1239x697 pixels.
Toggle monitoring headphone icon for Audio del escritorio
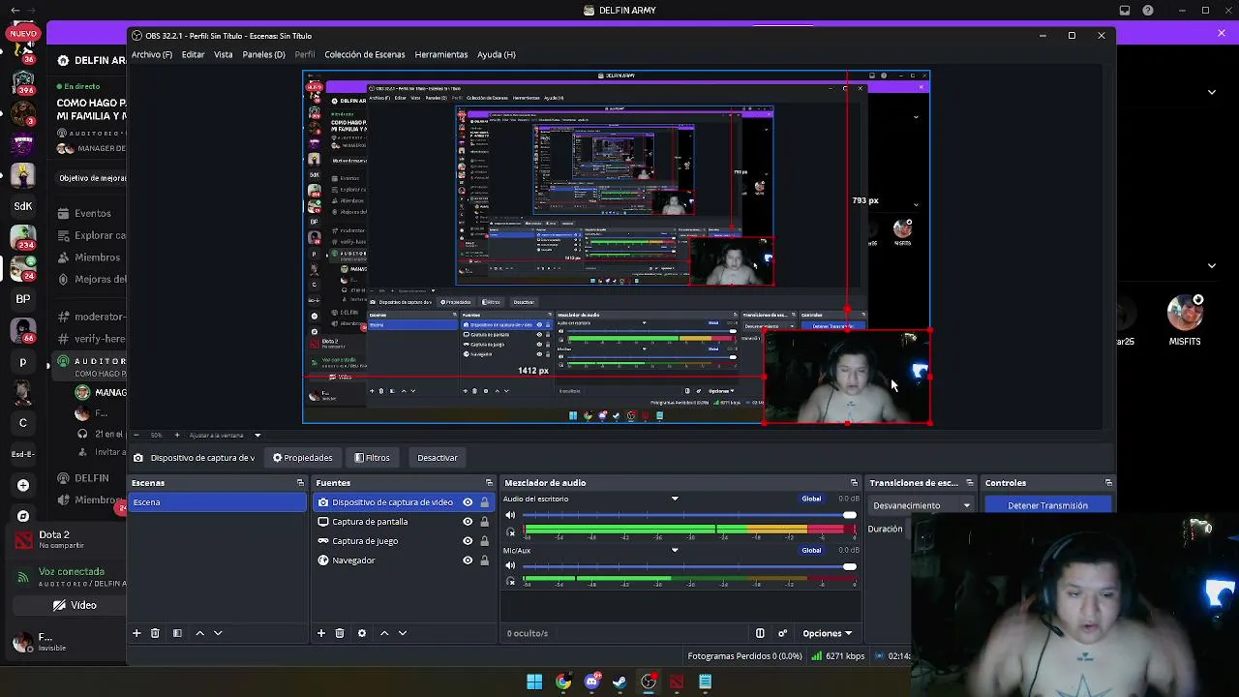click(511, 530)
